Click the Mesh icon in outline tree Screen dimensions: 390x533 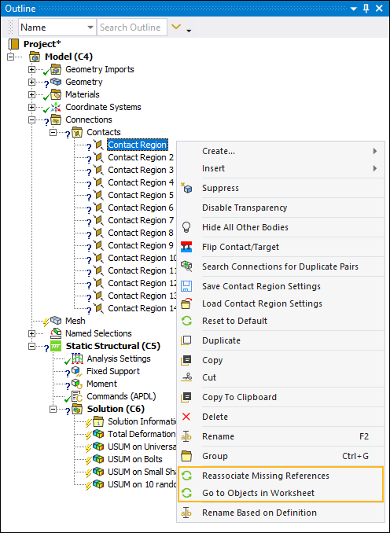[56, 321]
